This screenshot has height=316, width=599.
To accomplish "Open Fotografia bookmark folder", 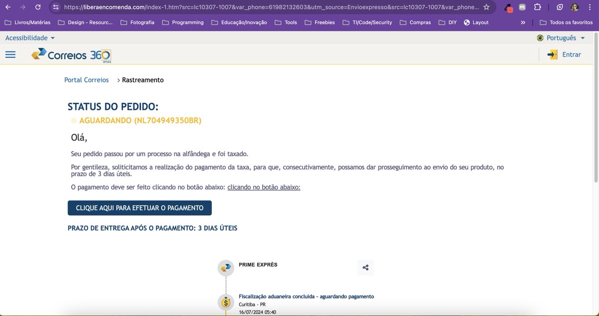I will coord(137,22).
